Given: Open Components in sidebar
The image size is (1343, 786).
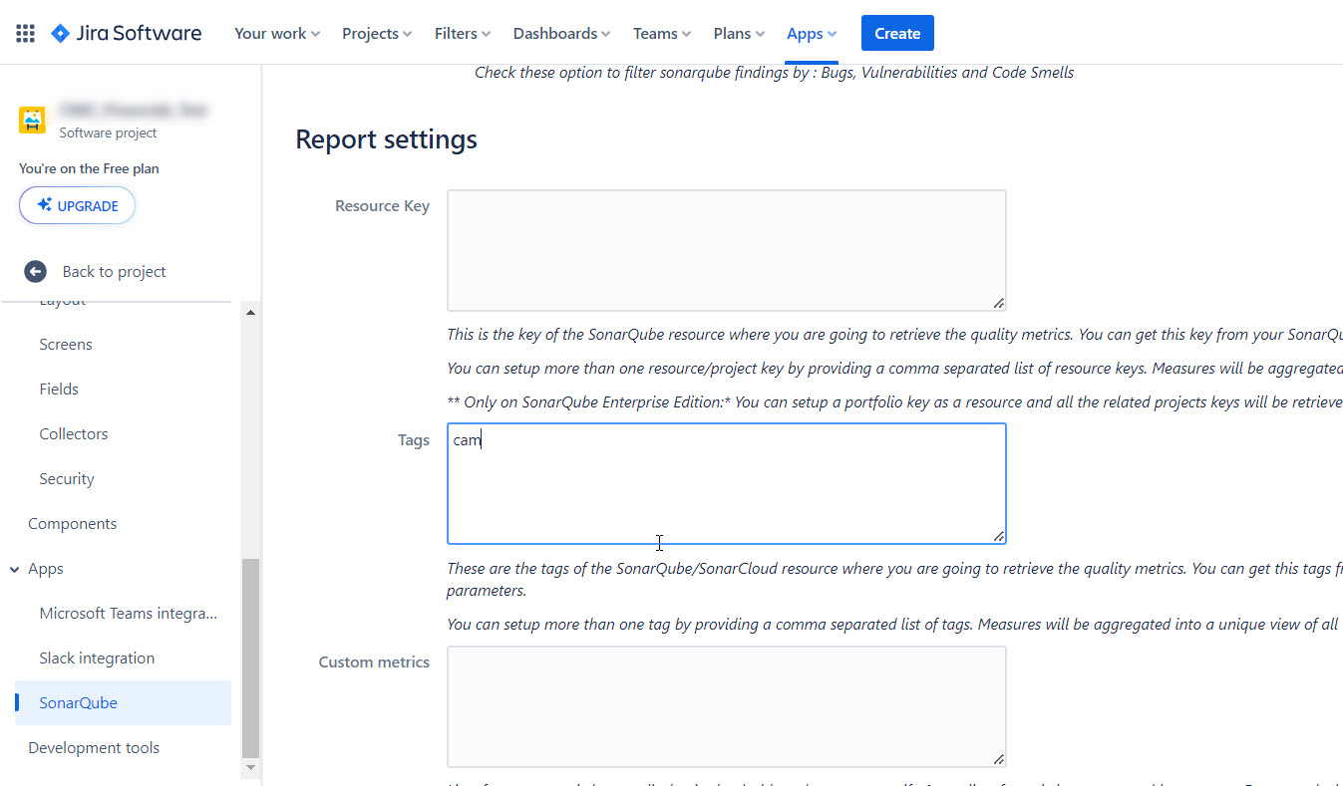Looking at the screenshot, I should pyautogui.click(x=73, y=523).
